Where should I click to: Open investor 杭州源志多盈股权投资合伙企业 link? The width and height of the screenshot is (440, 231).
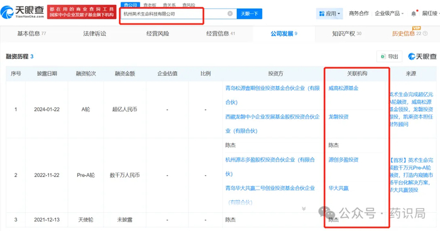270,166
